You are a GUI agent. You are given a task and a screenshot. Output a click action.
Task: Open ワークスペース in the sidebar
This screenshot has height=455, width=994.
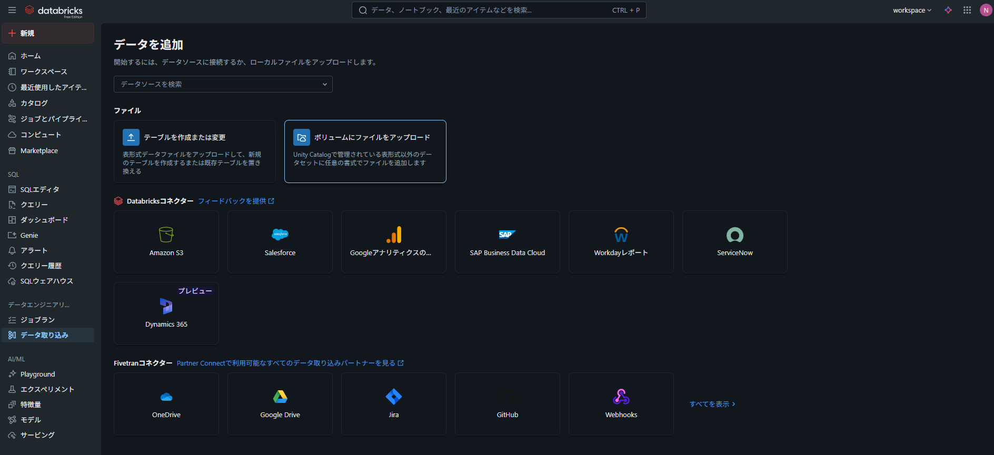tap(48, 72)
